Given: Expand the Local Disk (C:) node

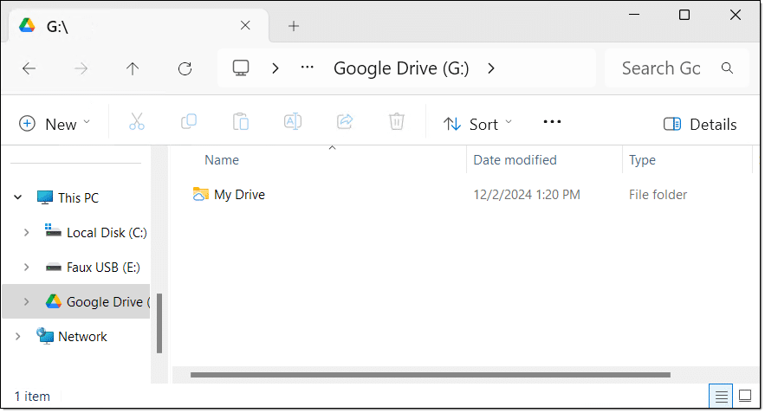Looking at the screenshot, I should [x=26, y=232].
